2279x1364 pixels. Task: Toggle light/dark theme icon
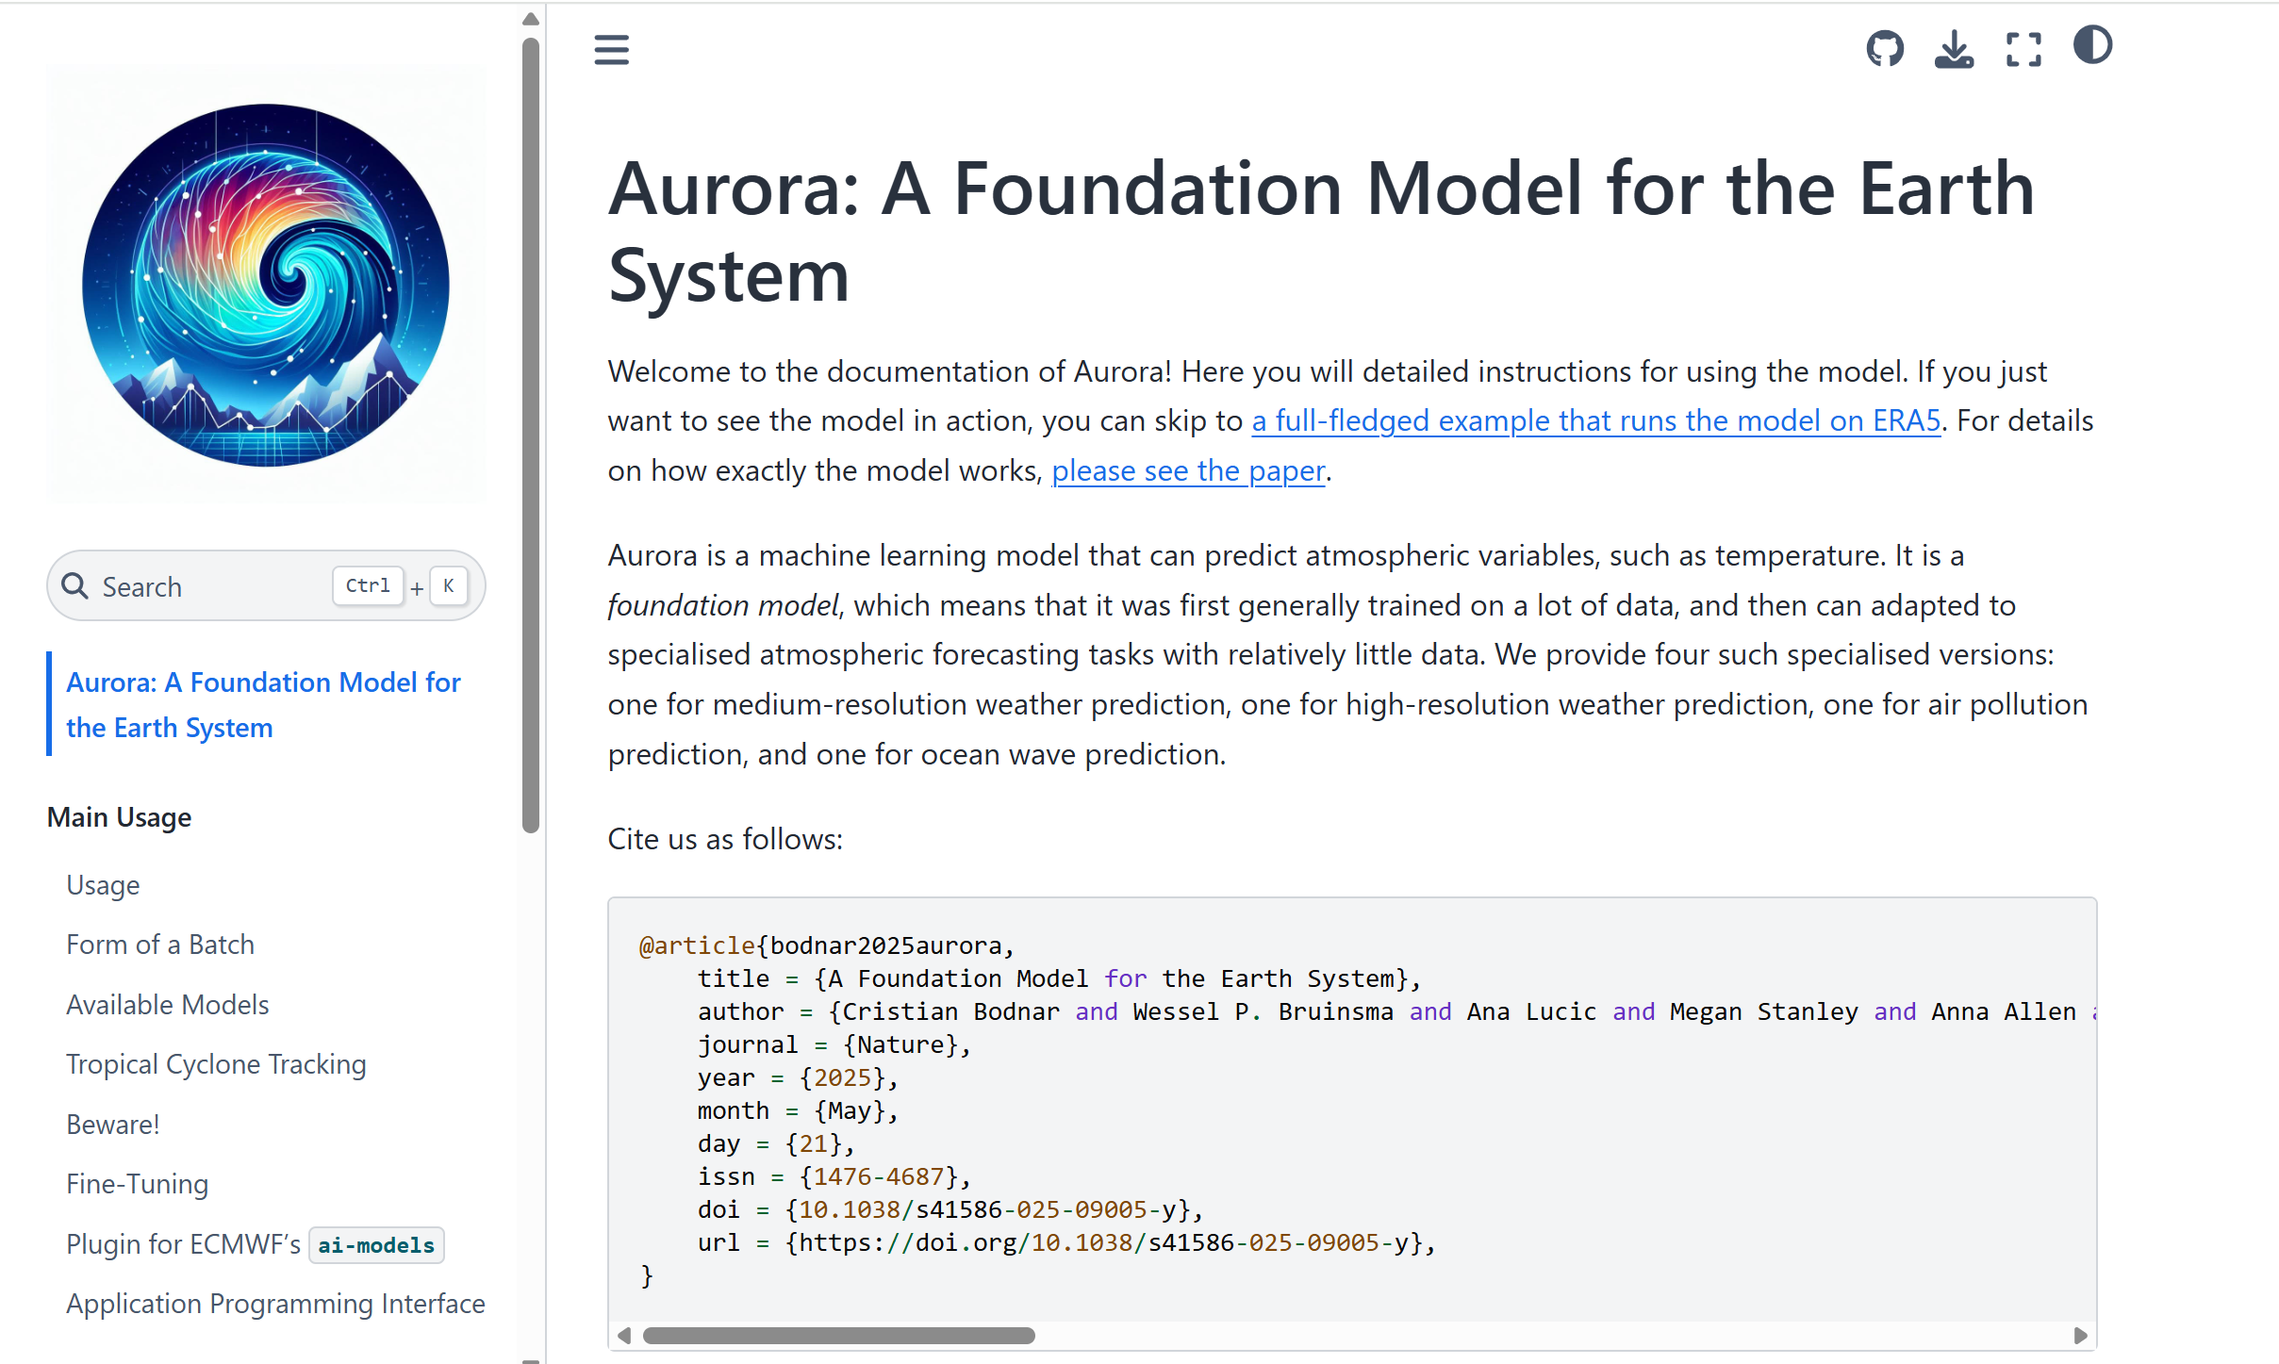pos(2091,45)
